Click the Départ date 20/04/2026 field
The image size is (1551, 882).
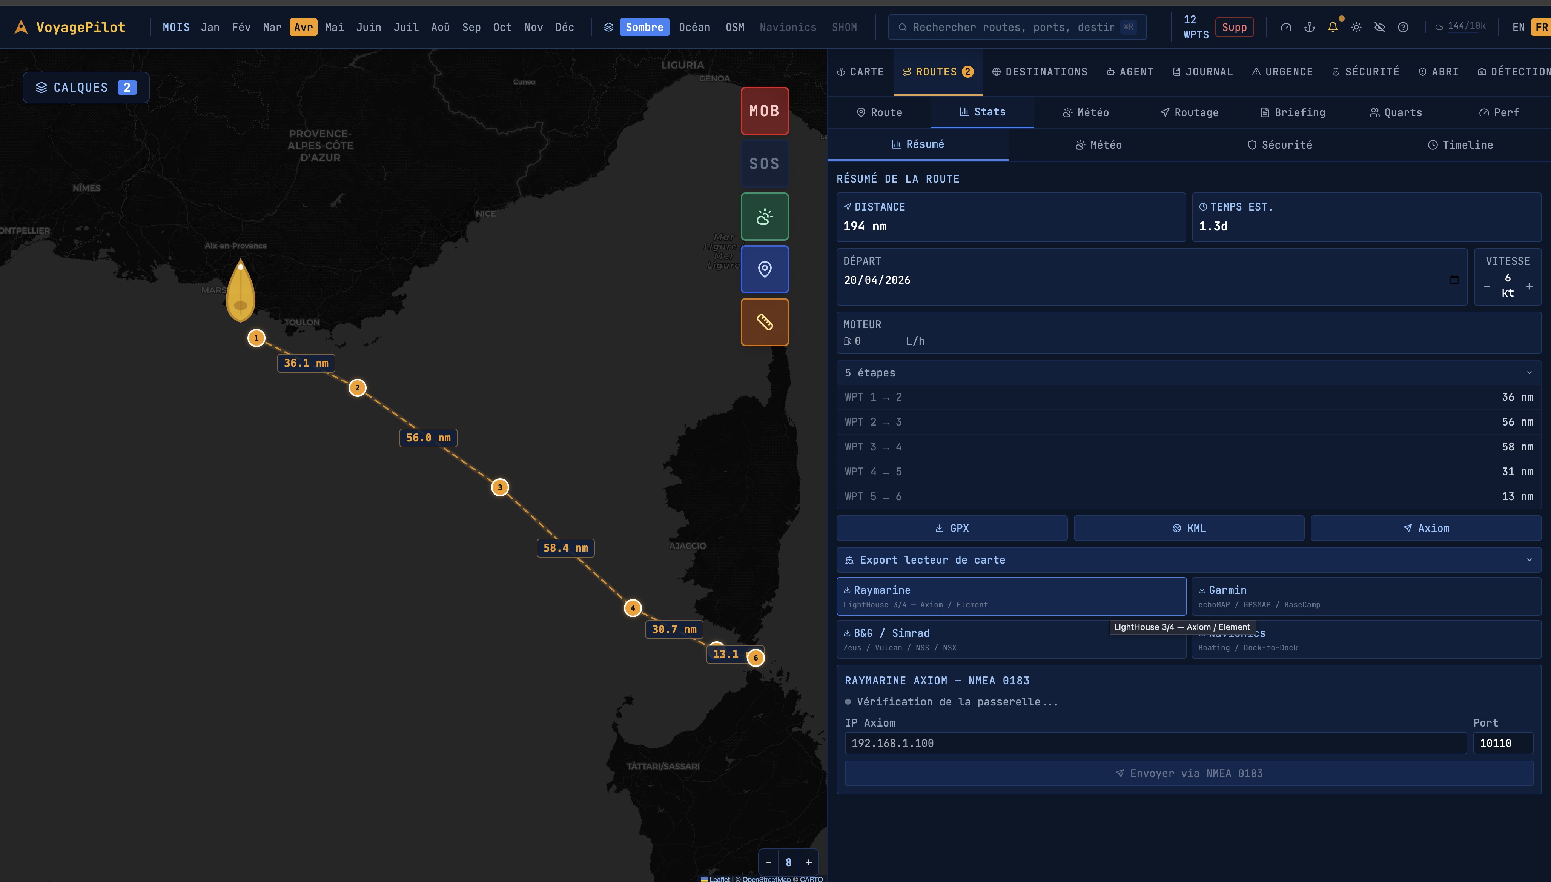click(1152, 280)
